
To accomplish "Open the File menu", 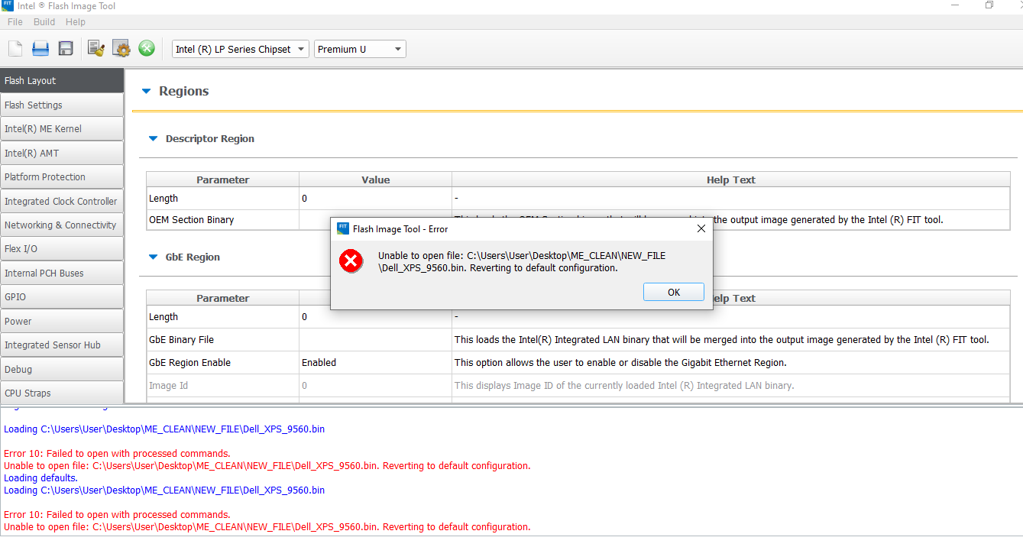I will [x=15, y=22].
